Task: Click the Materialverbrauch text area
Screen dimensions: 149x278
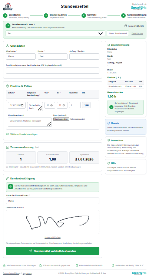Action: (x=30, y=122)
